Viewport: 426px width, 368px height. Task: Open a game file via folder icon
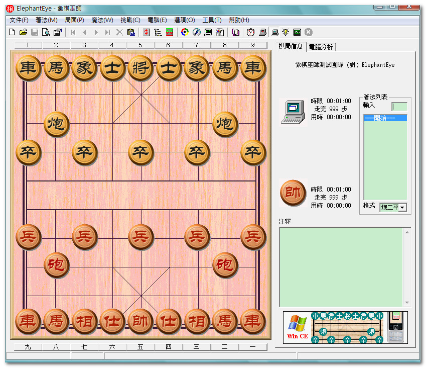click(23, 32)
